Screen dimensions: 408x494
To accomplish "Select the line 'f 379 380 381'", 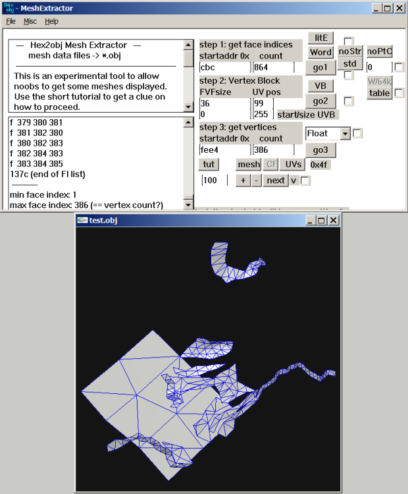I will [36, 123].
